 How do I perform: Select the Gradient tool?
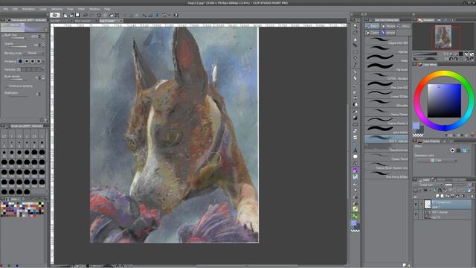tap(356, 118)
